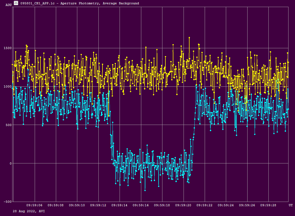Click the "09:59:20" time axis label
The image size is (295, 216).
click(183, 205)
